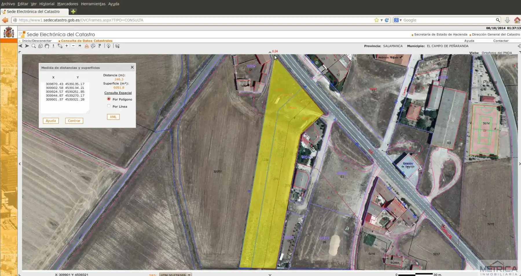Activate the measure distances ruler tool

click(87, 46)
